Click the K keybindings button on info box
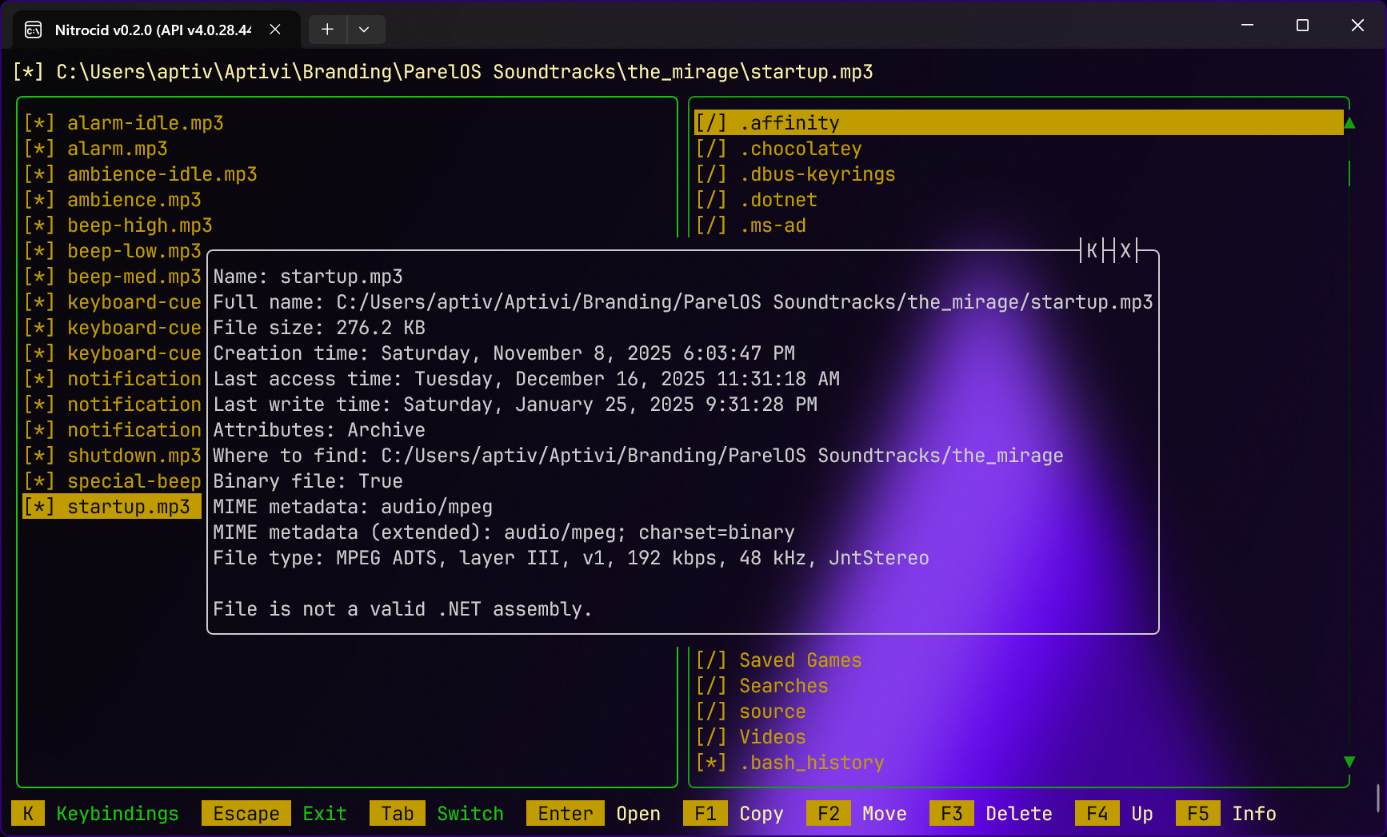The image size is (1387, 837). tap(1092, 251)
